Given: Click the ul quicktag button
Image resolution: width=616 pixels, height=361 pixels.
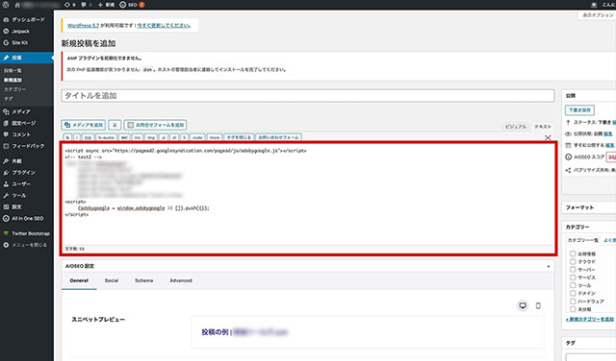Looking at the screenshot, I should (x=164, y=137).
